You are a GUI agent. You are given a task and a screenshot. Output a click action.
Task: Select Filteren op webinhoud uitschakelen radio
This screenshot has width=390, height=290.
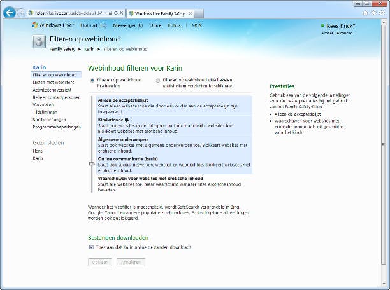[x=157, y=80]
